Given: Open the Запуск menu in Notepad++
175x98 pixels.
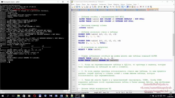Looking at the screenshot, I should coord(123,4).
